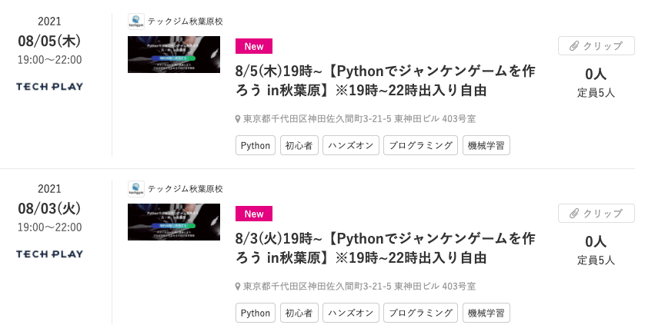Click the New badge on the 8/3 event

(x=253, y=214)
